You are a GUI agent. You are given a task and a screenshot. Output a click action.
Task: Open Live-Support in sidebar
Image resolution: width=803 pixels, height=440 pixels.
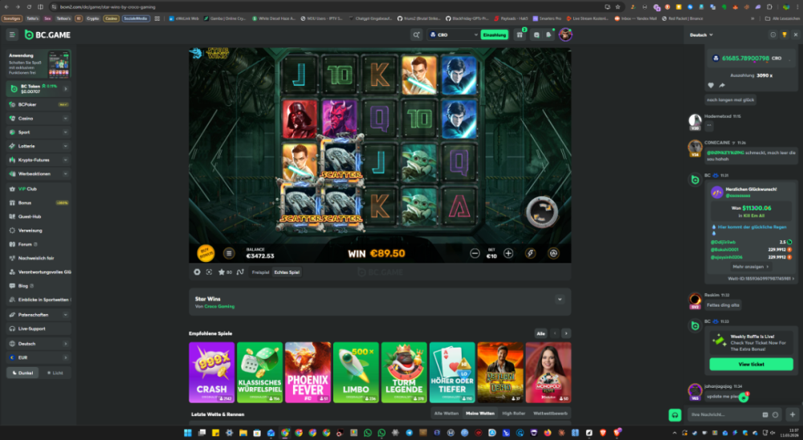pyautogui.click(x=39, y=329)
